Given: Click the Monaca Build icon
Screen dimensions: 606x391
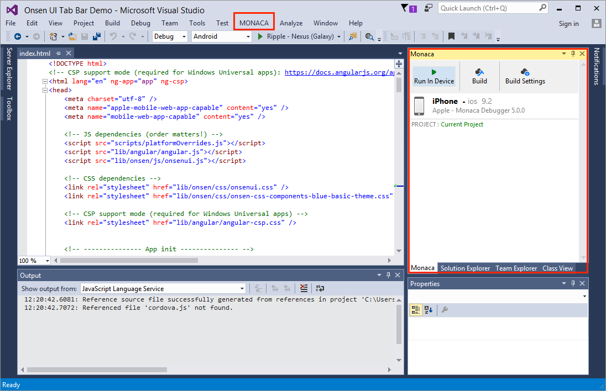Looking at the screenshot, I should click(479, 76).
